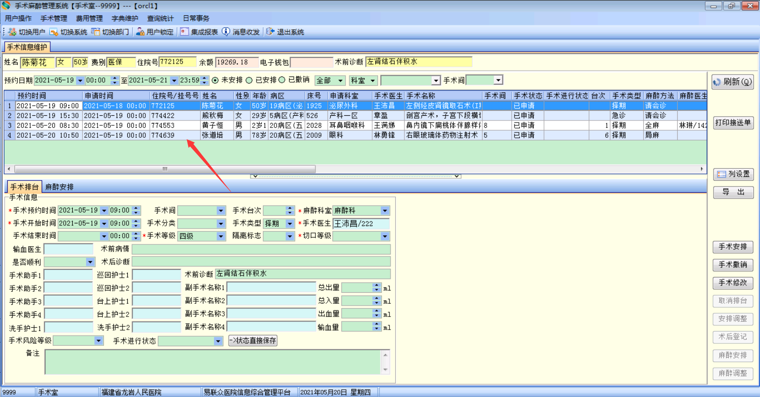760x397 pixels.
Task: Click the 退出系统 exit icon
Action: pyautogui.click(x=270, y=32)
